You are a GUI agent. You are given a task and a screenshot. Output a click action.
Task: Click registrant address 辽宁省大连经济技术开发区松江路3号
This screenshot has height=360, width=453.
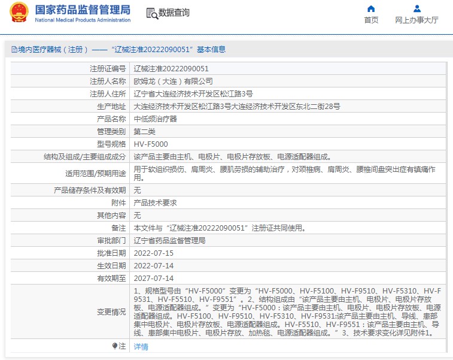point(193,93)
